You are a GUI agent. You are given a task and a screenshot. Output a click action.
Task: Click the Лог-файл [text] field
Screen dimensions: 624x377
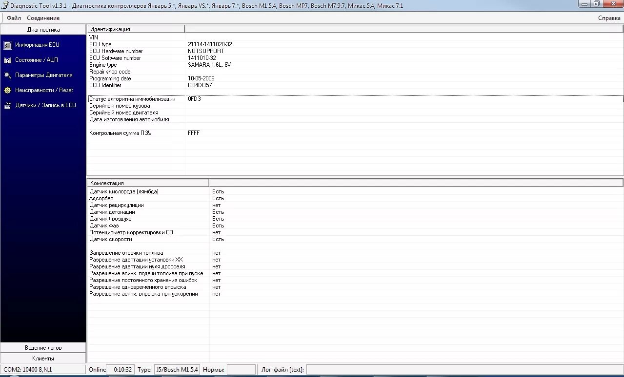[x=464, y=370]
